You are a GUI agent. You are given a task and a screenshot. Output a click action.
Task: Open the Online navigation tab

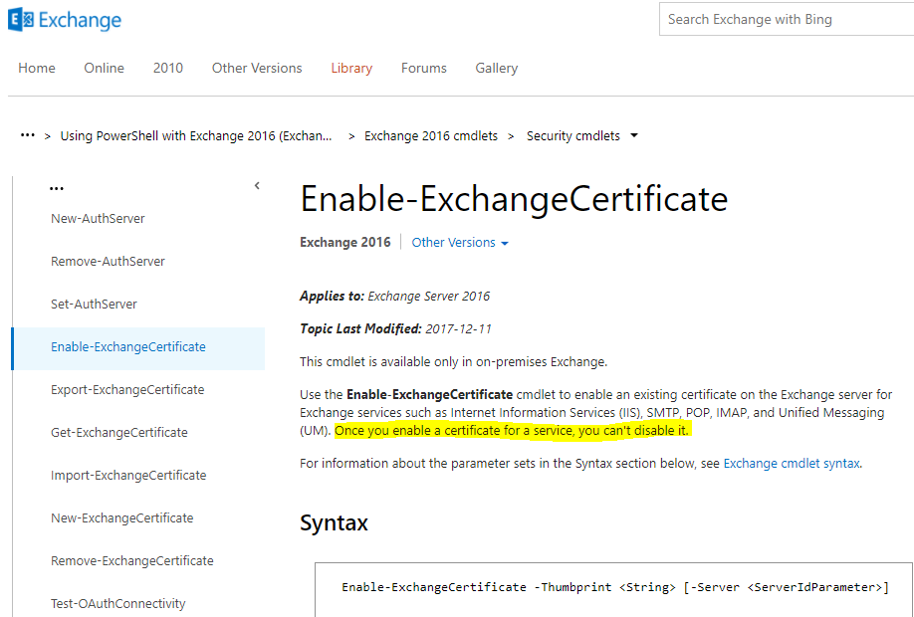coord(104,68)
